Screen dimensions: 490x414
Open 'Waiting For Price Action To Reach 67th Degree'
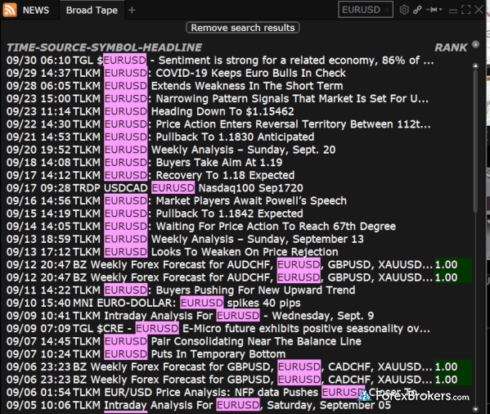[201, 227]
